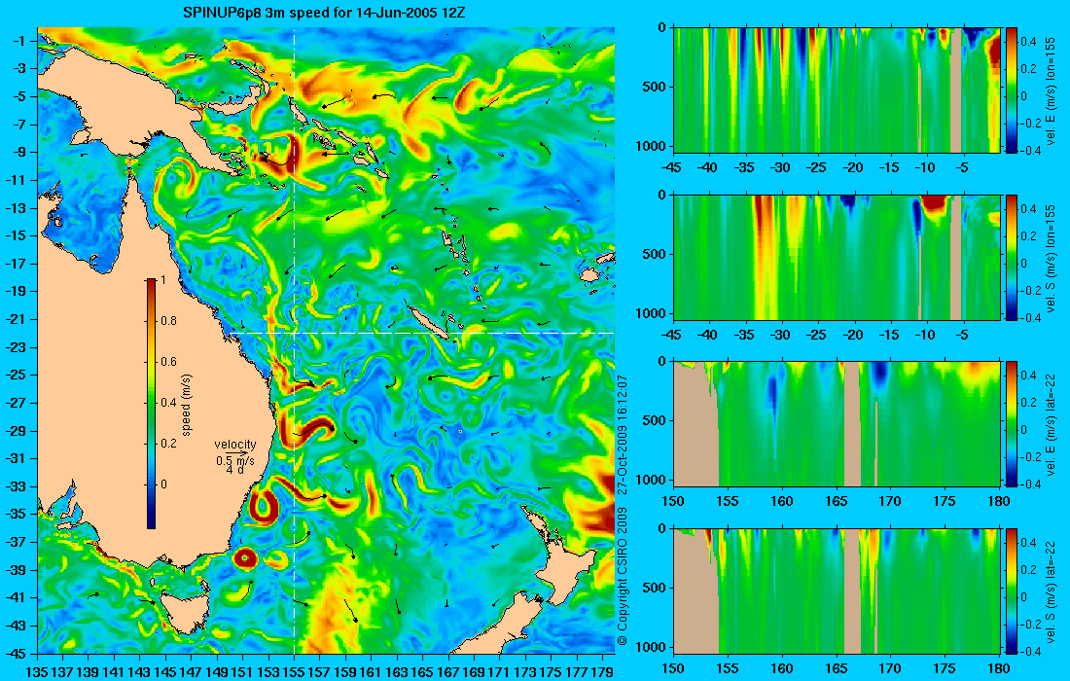Screen dimensions: 1070x681
Task: Click the '-45' latitude tick on the main map
Action: (x=19, y=653)
